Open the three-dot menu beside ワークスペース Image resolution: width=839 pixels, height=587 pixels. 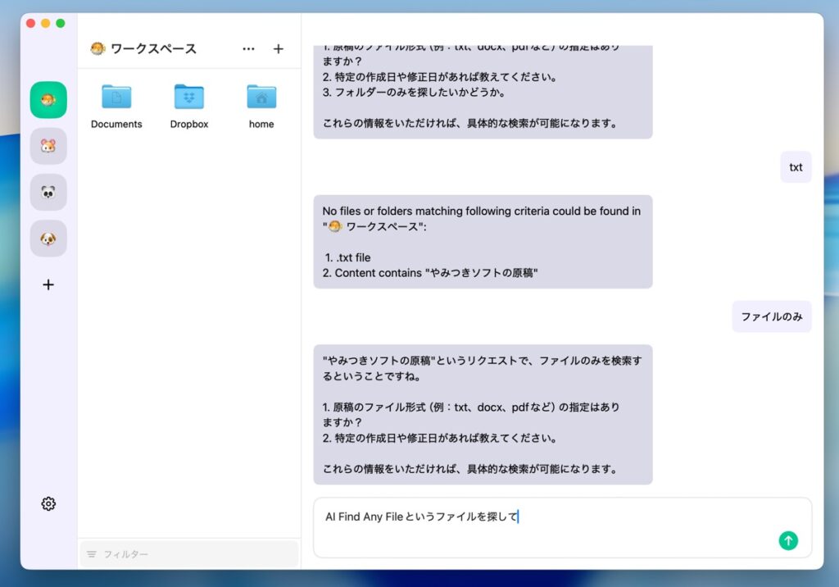(248, 49)
